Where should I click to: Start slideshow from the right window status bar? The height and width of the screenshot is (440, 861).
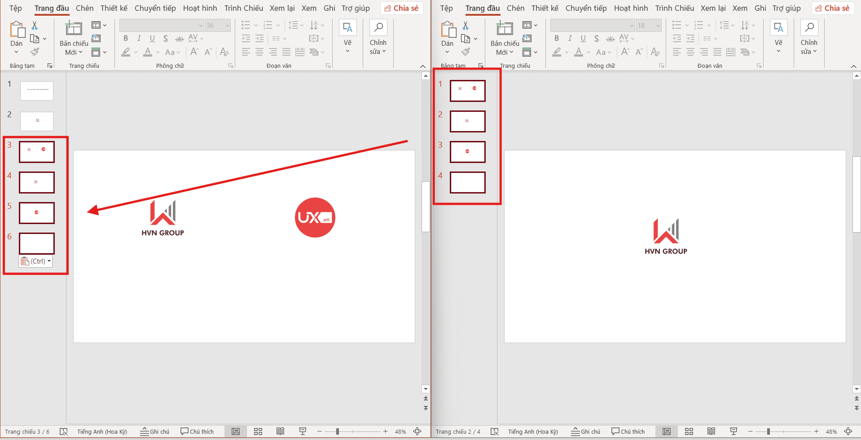(734, 431)
